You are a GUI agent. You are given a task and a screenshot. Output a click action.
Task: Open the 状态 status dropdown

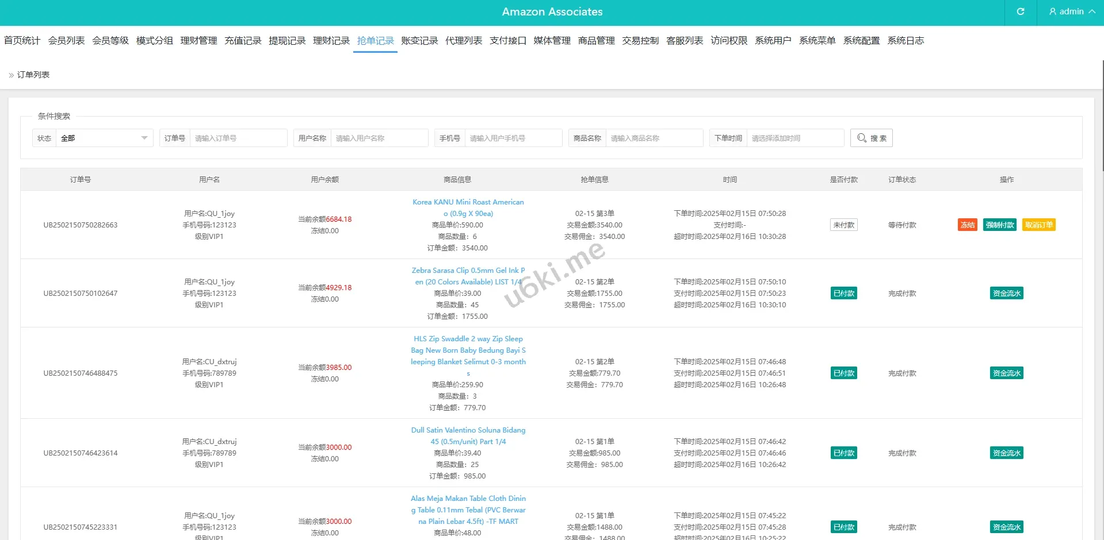tap(104, 138)
